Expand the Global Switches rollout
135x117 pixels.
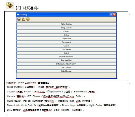pos(66,24)
